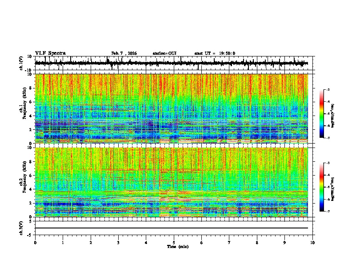Click the "-5" label on ch.2 colorbar
Image resolution: width=352 pixels, height=272 pixels.
point(328,187)
